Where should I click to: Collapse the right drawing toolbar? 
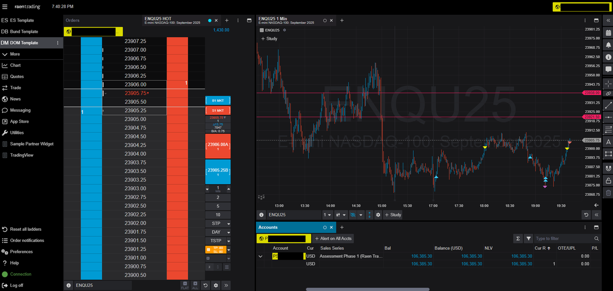[x=608, y=20]
